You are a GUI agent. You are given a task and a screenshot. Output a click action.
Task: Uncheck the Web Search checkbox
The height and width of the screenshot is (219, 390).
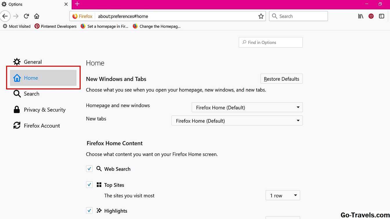(89, 169)
